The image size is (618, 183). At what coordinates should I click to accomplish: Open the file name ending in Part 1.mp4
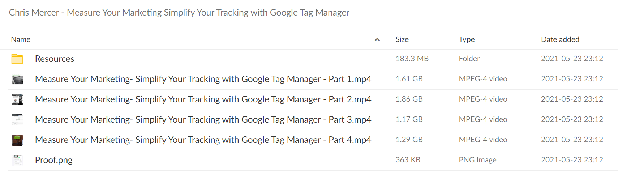point(203,79)
